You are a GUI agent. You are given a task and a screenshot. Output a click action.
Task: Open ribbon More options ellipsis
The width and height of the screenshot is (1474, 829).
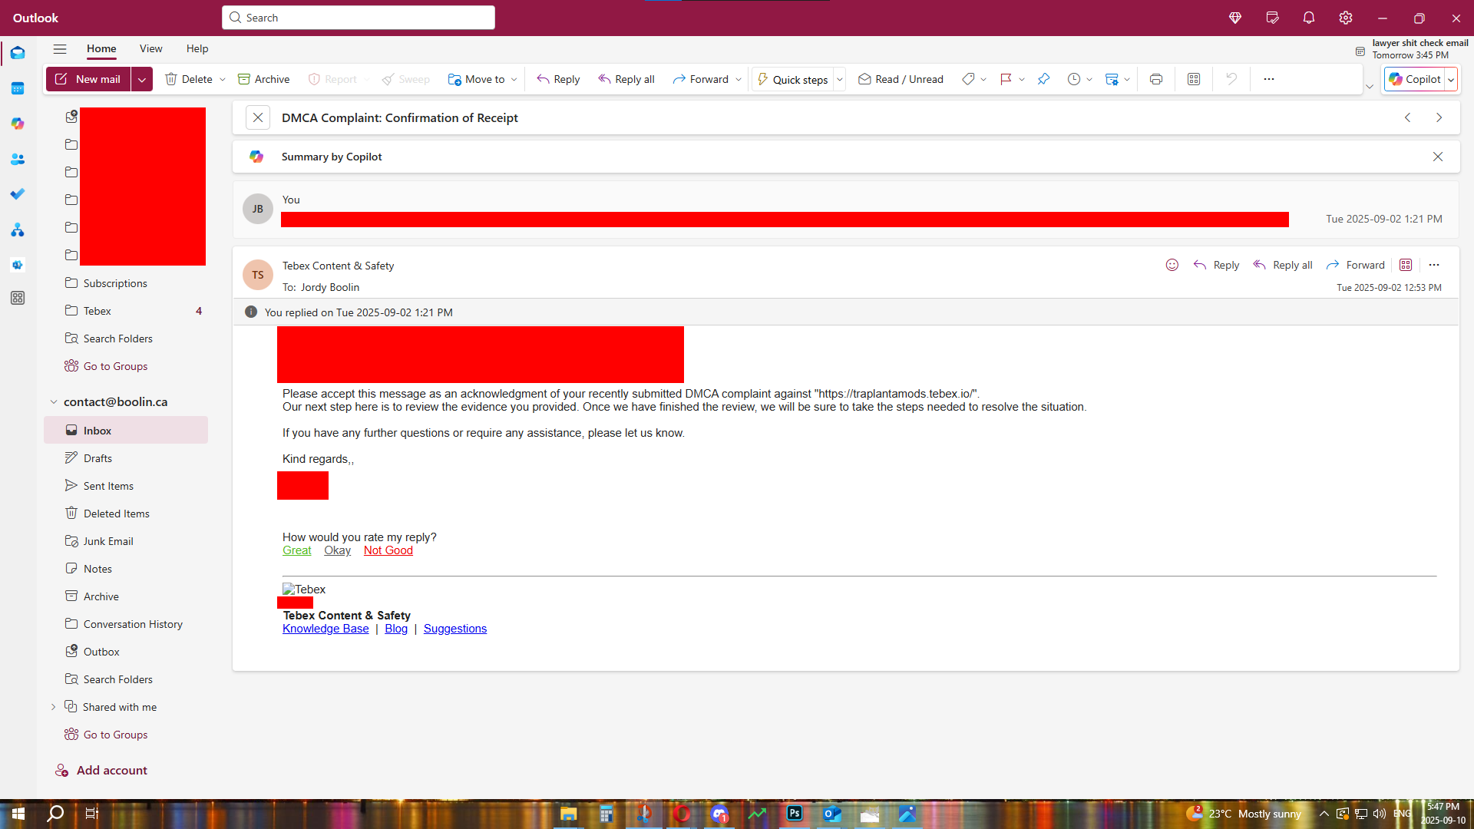click(x=1269, y=79)
